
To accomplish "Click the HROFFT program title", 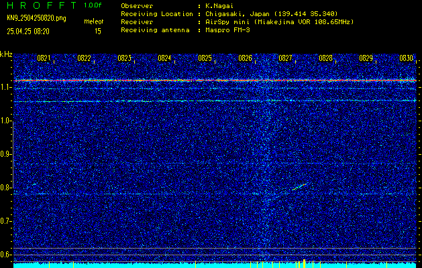I will coord(42,5).
